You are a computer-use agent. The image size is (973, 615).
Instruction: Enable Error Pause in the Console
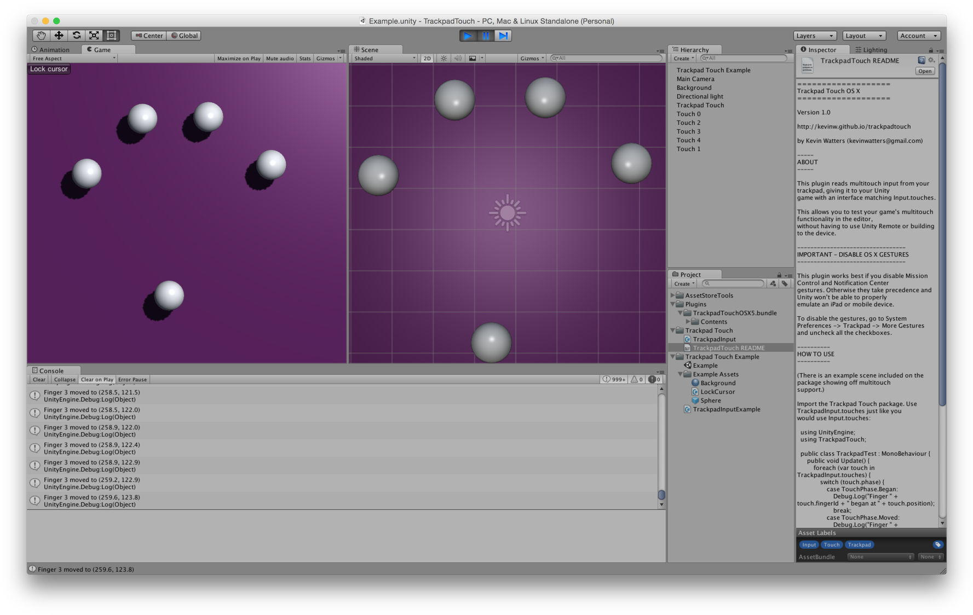pyautogui.click(x=132, y=379)
